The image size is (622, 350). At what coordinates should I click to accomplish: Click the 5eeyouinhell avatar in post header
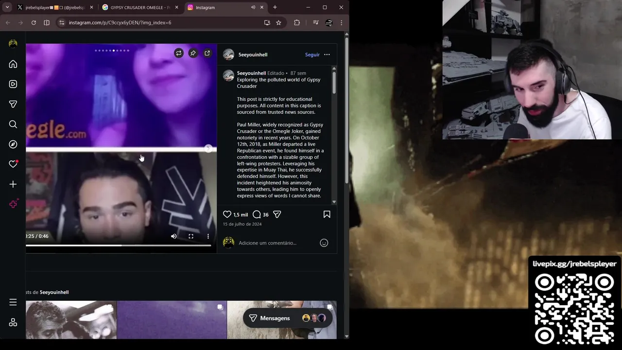(x=228, y=54)
